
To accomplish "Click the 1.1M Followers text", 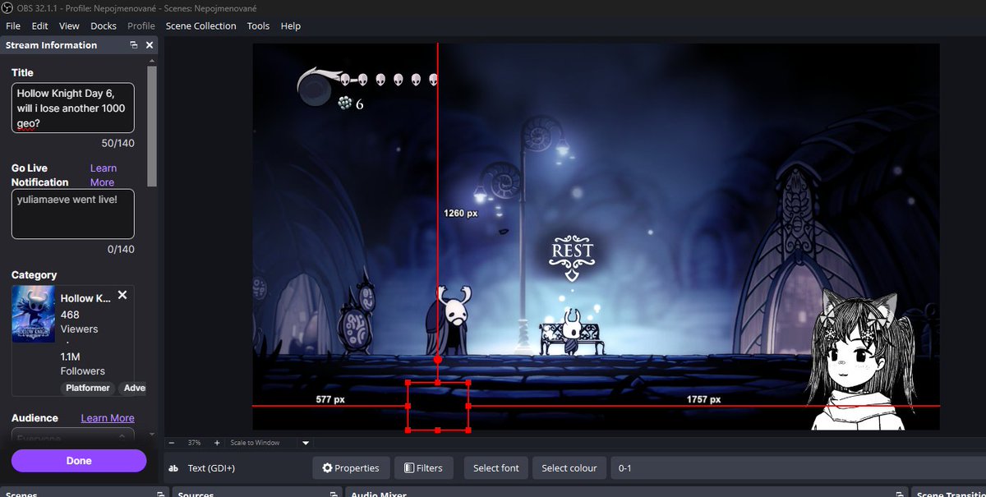I will tap(82, 364).
